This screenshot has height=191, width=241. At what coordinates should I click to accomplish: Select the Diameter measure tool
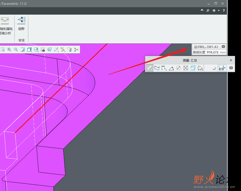click(178, 68)
